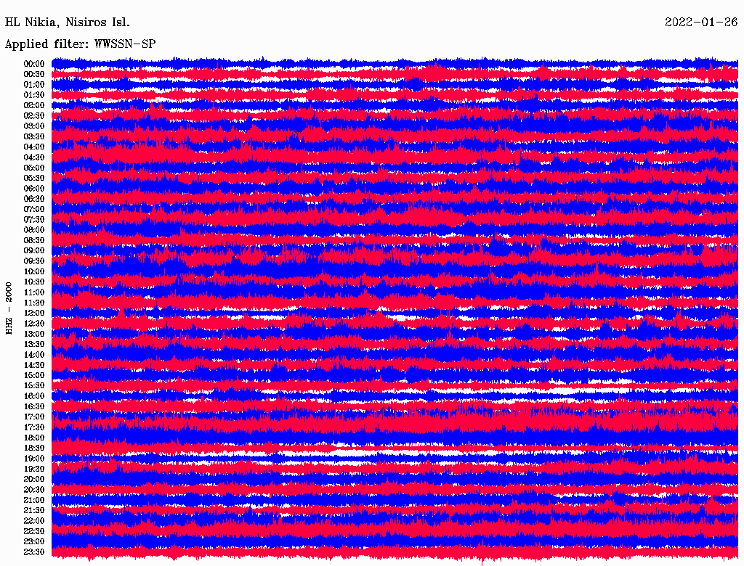Pick the 18:30 time row label

[34, 448]
